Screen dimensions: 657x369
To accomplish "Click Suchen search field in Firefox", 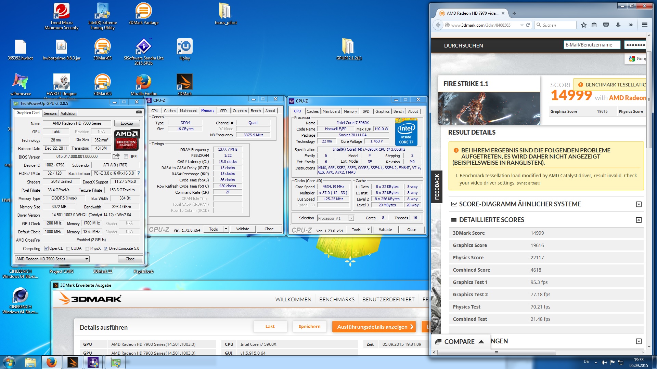I will tap(555, 25).
